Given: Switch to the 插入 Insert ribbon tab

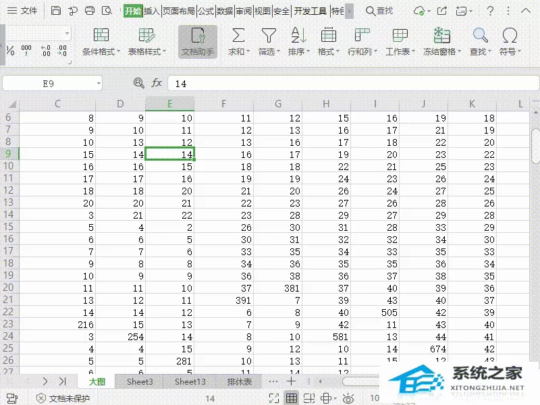Looking at the screenshot, I should (x=152, y=11).
